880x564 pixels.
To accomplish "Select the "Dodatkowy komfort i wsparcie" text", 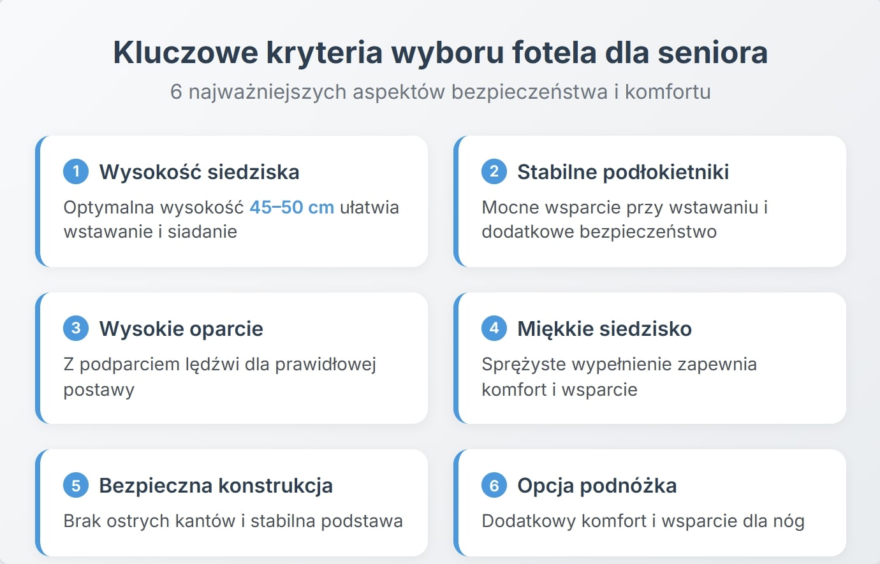I will coord(643,521).
